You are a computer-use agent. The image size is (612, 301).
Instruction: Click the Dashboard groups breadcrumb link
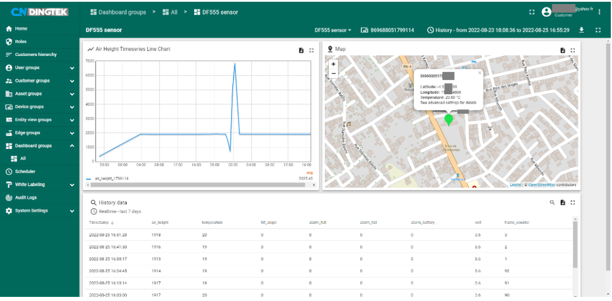pos(121,12)
